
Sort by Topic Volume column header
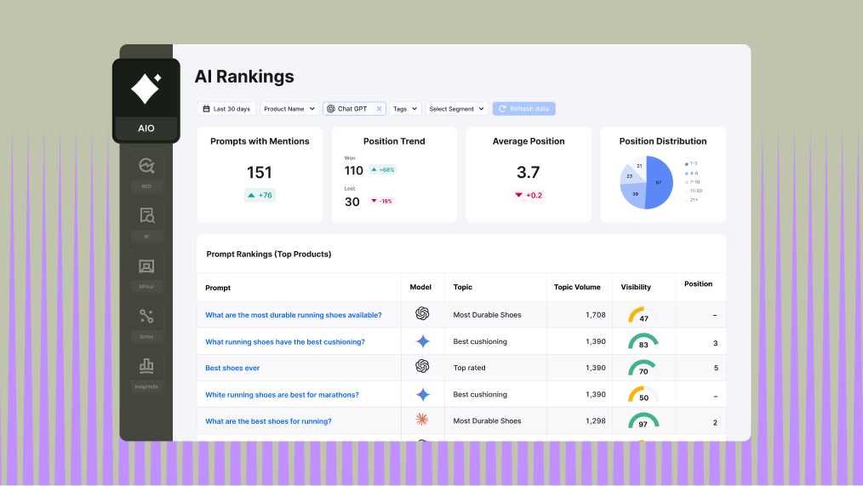576,288
